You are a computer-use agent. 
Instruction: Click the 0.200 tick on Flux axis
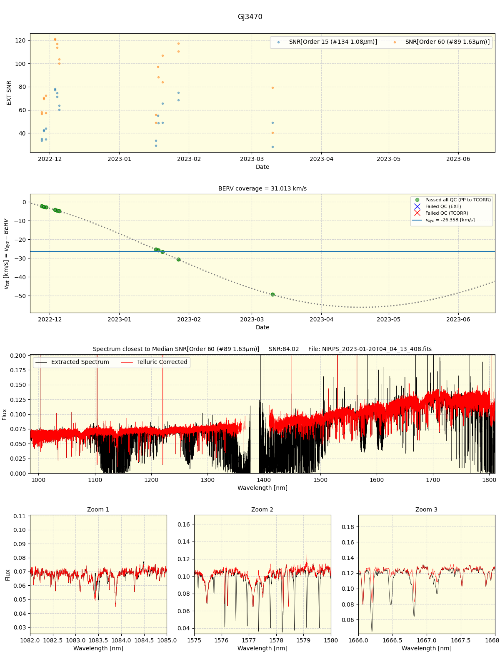point(17,356)
